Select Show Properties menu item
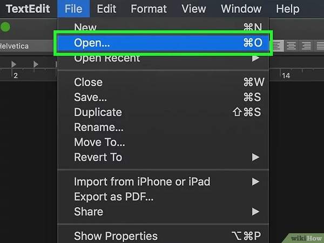Viewport: 324px width, 243px height. coord(116,236)
